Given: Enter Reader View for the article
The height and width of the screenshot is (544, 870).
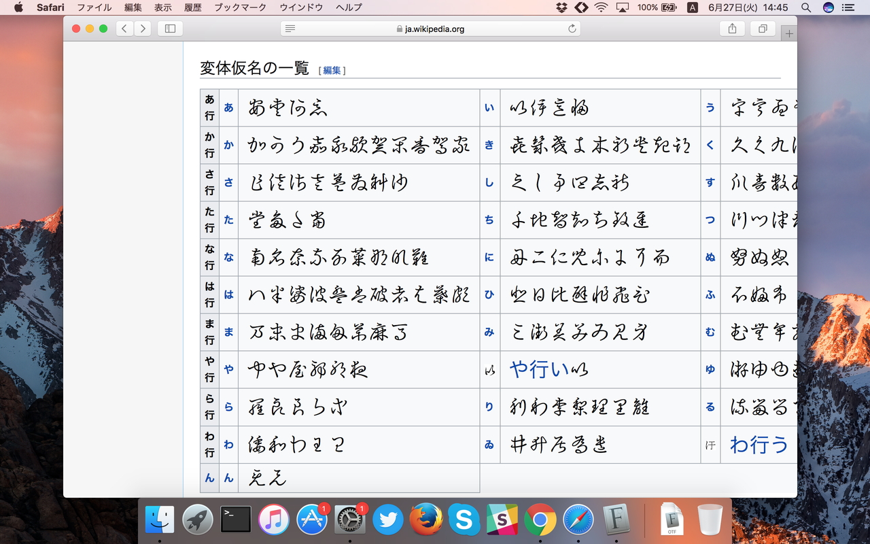Looking at the screenshot, I should 291,29.
